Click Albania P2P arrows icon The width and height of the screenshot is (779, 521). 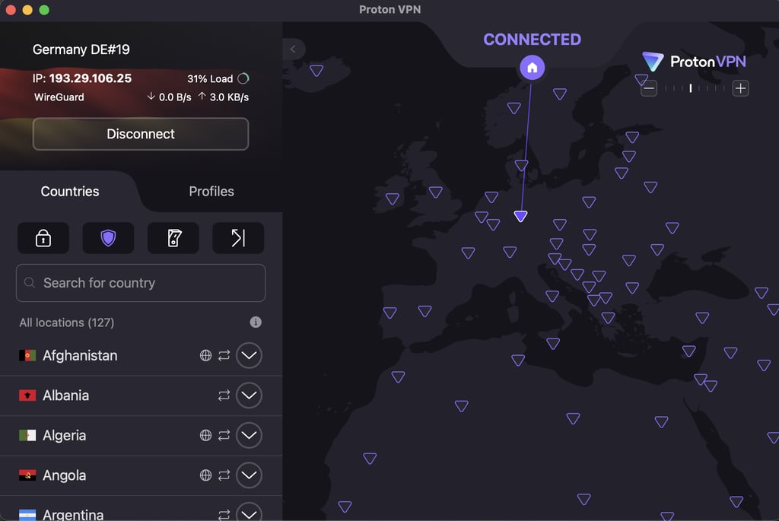(224, 396)
